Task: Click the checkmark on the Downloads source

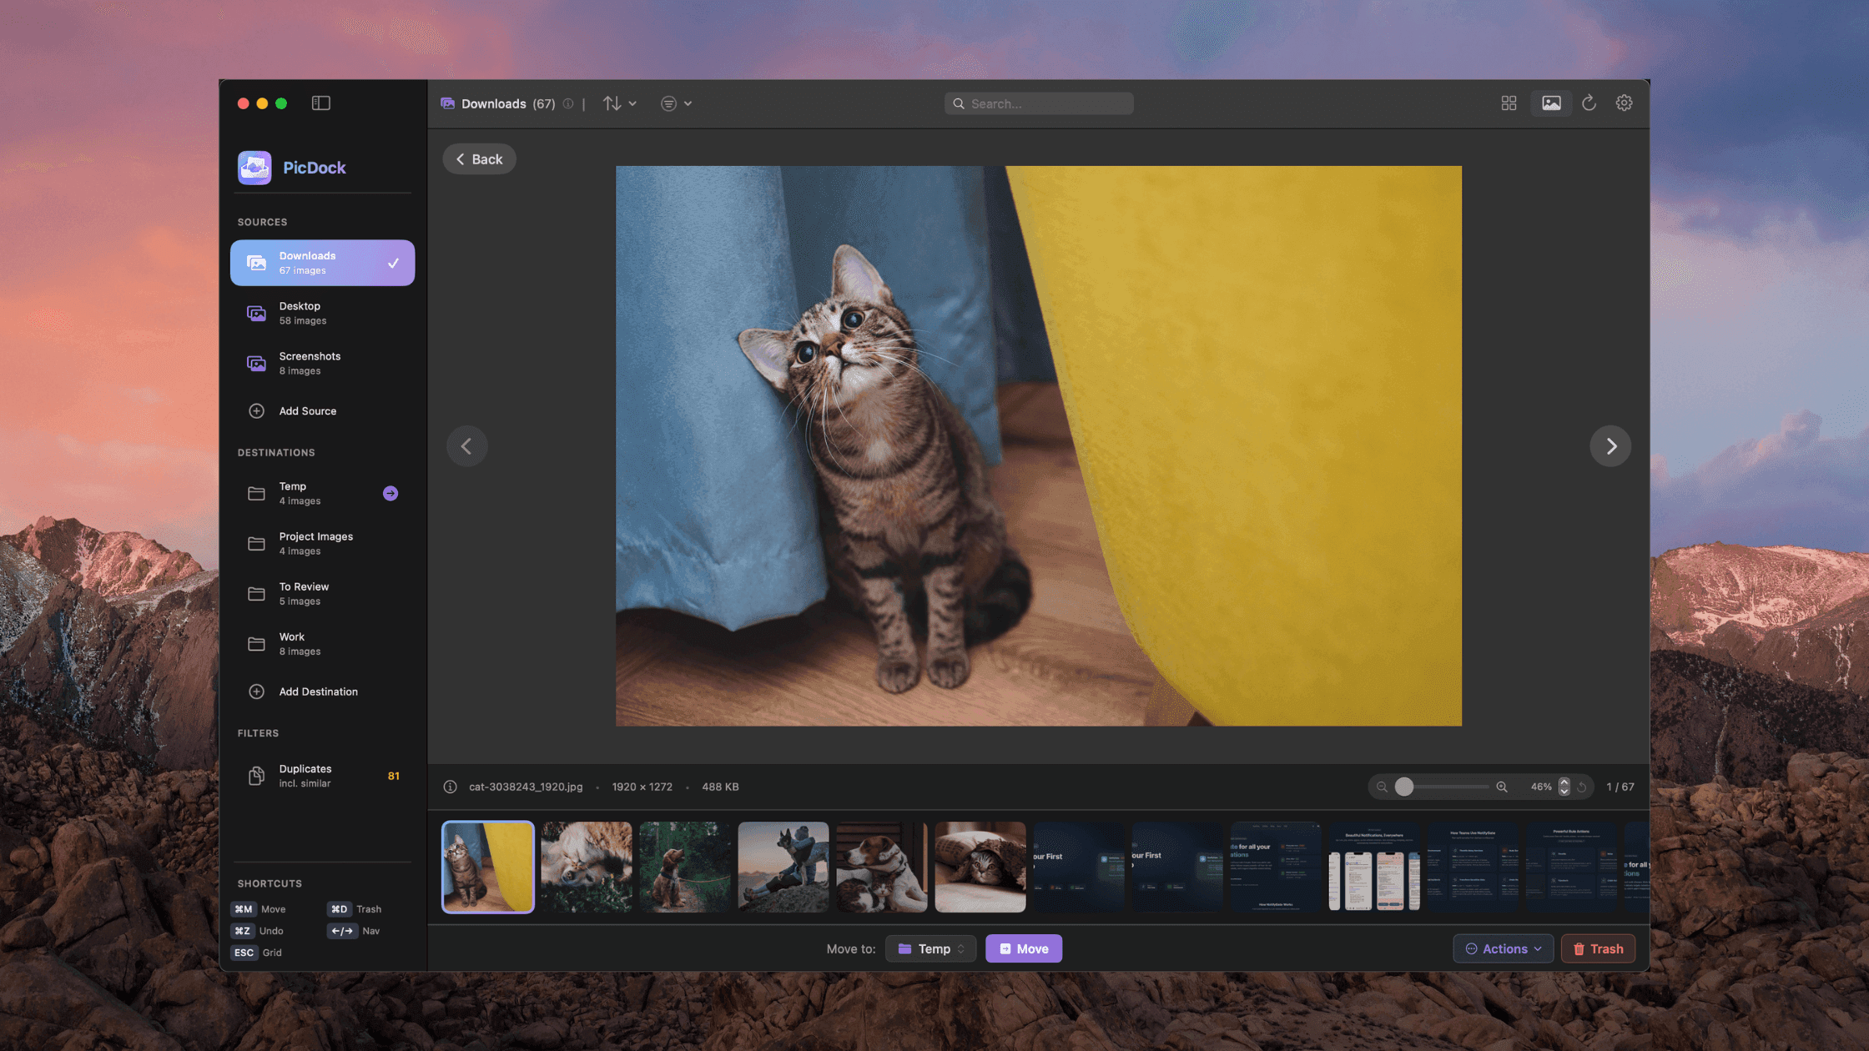Action: coord(392,263)
